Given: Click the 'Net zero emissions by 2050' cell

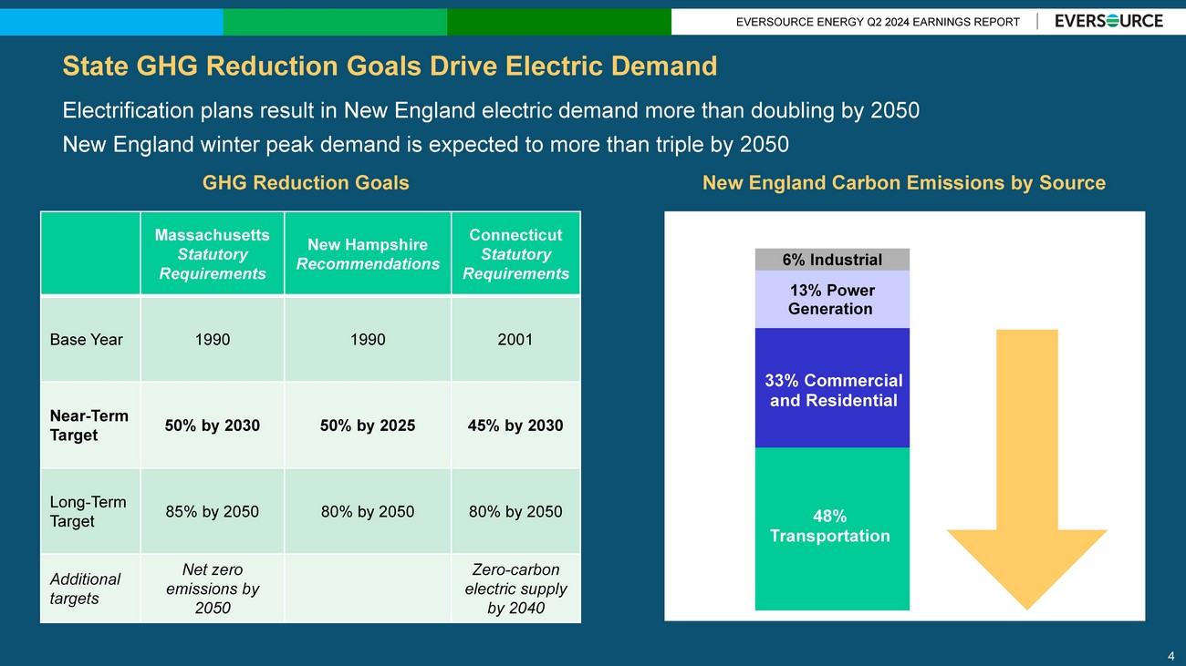Looking at the screenshot, I should (213, 589).
